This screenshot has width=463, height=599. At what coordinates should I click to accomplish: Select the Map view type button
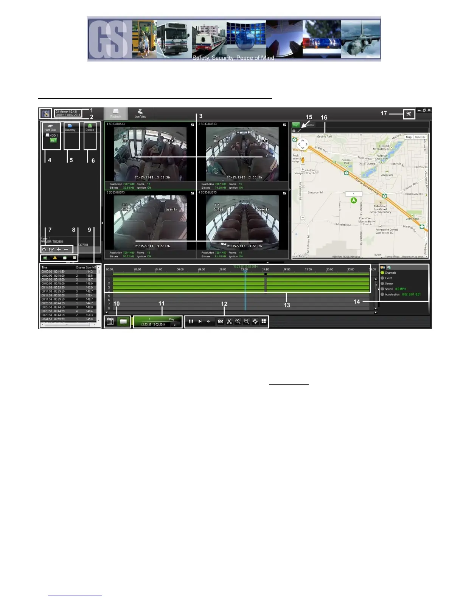pyautogui.click(x=409, y=137)
